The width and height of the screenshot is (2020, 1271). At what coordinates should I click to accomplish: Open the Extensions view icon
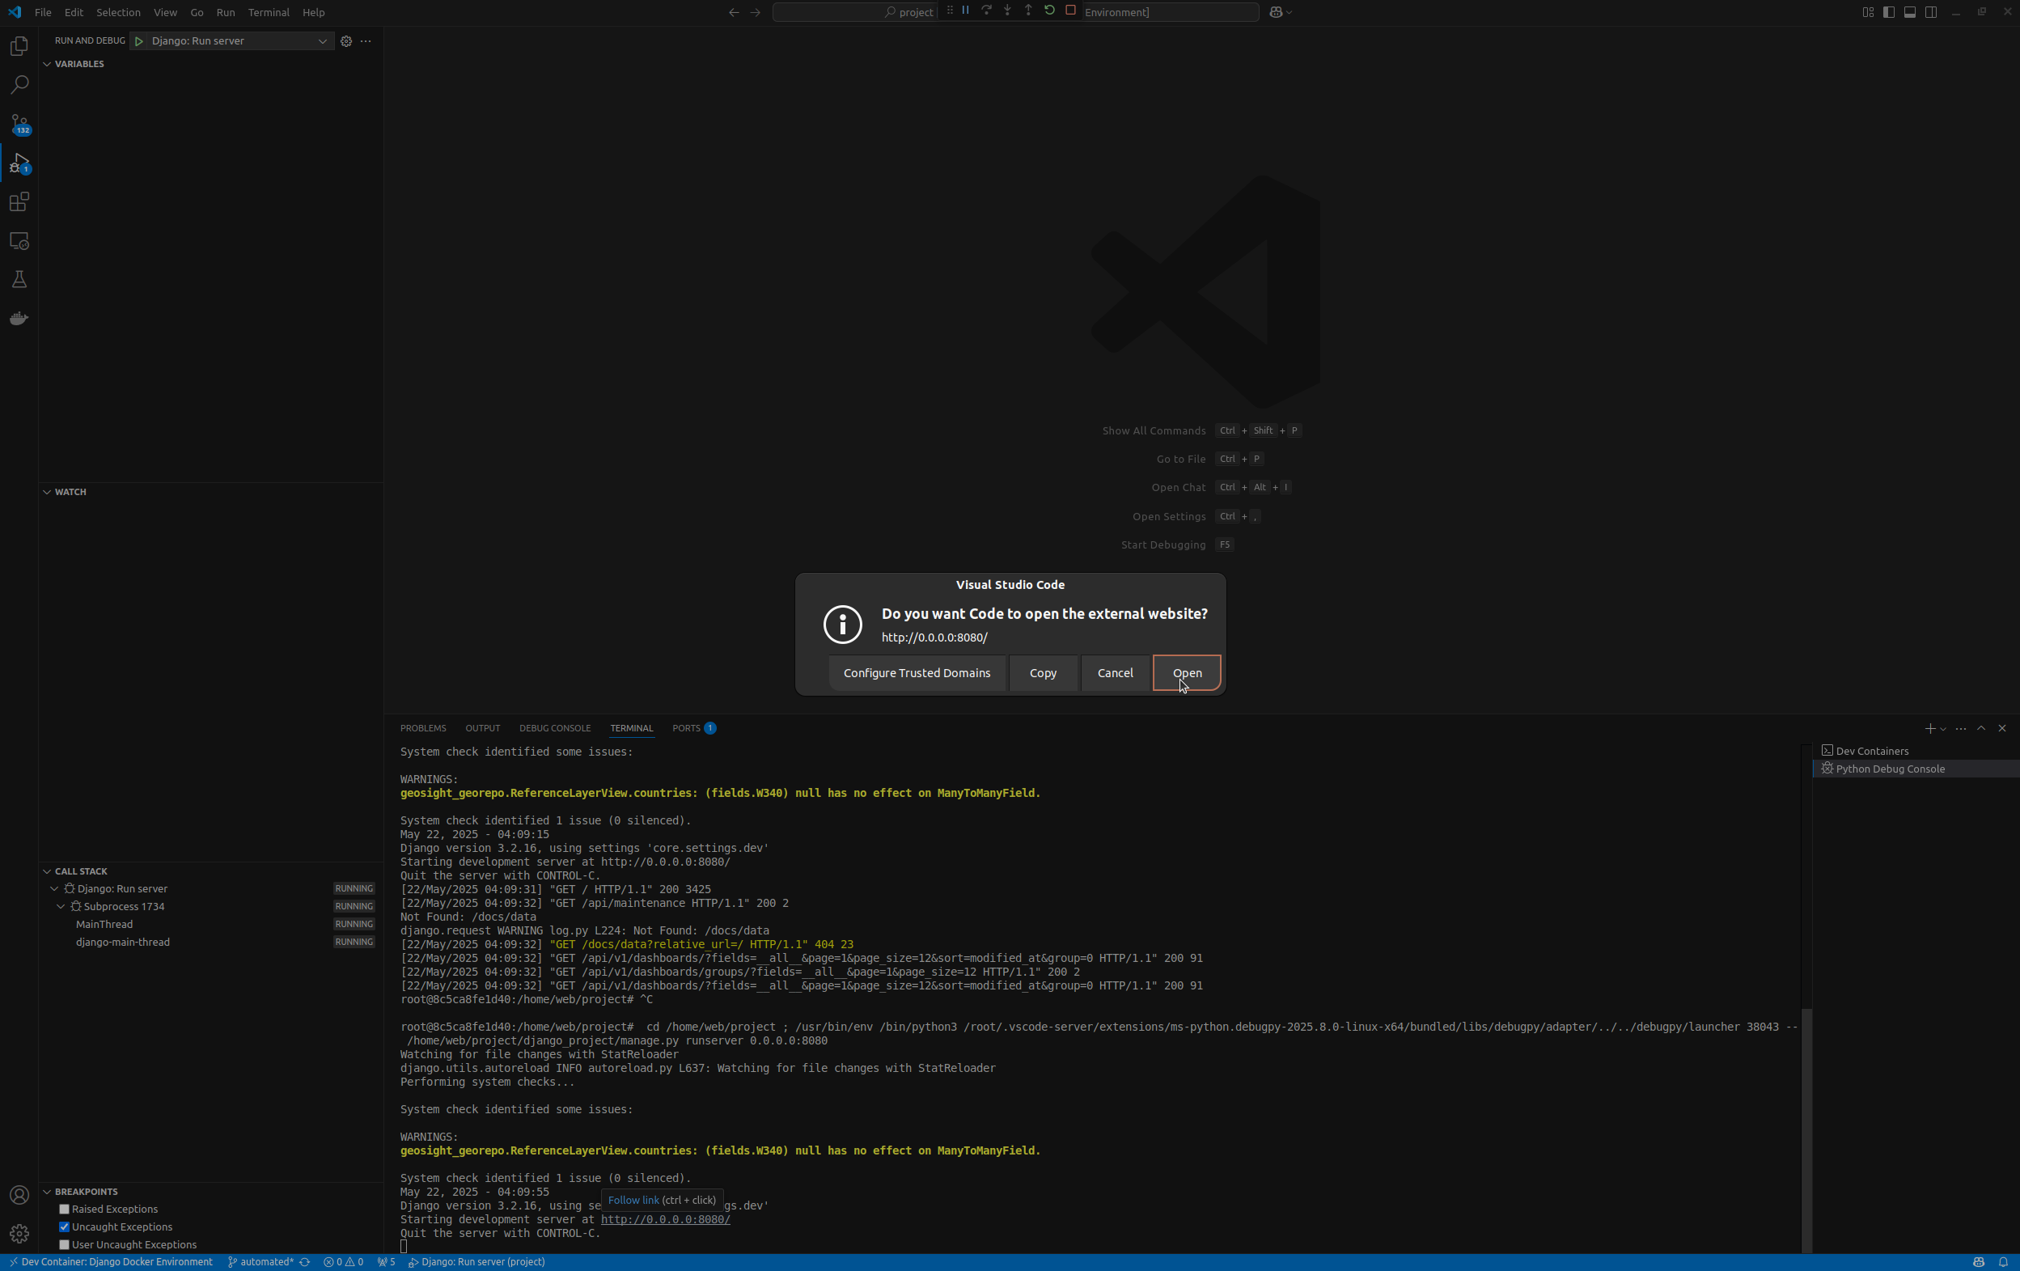pyautogui.click(x=19, y=202)
